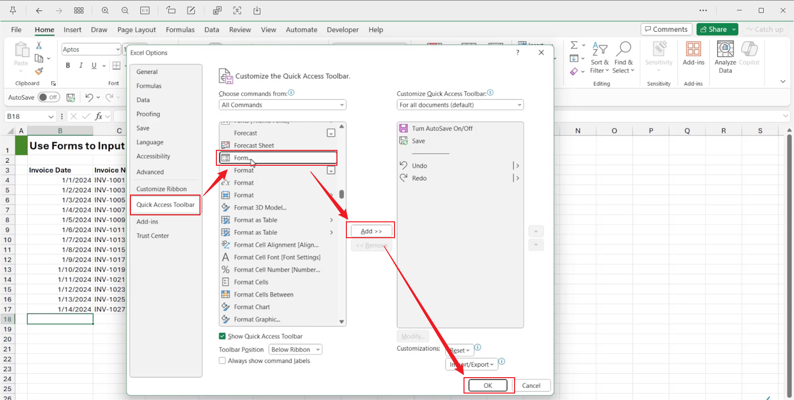Viewport: 794px width, 400px height.
Task: Click the Add >> button
Action: coord(371,231)
